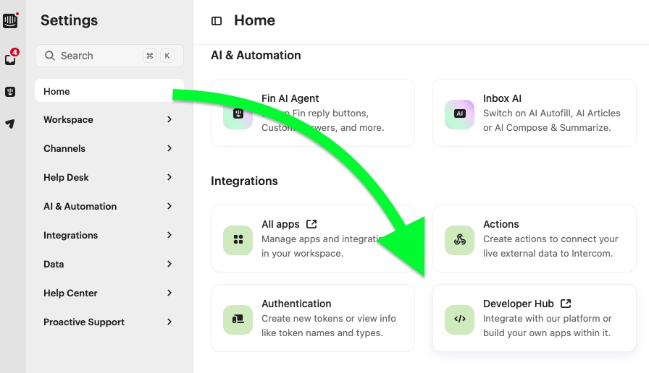Click the 'Settings' sidebar title

point(69,20)
